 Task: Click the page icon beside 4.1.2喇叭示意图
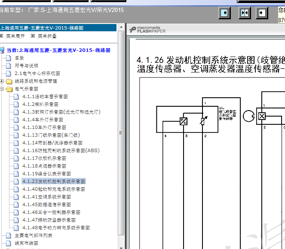coord(16,104)
